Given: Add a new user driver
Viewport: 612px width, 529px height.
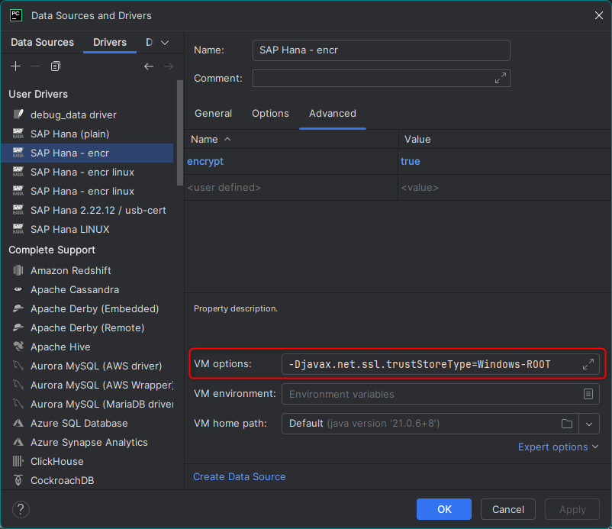Looking at the screenshot, I should (15, 66).
